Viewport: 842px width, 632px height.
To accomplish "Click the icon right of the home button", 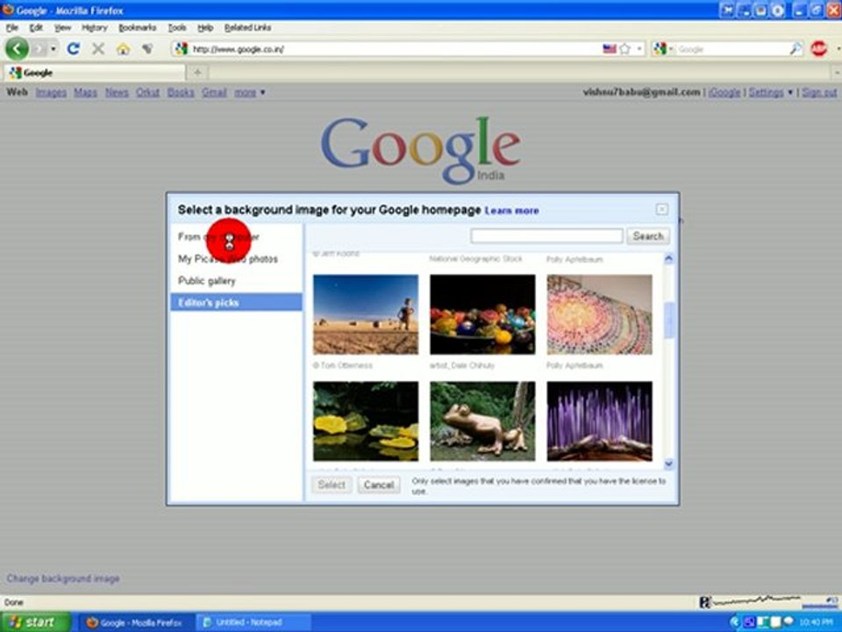I will [x=147, y=49].
